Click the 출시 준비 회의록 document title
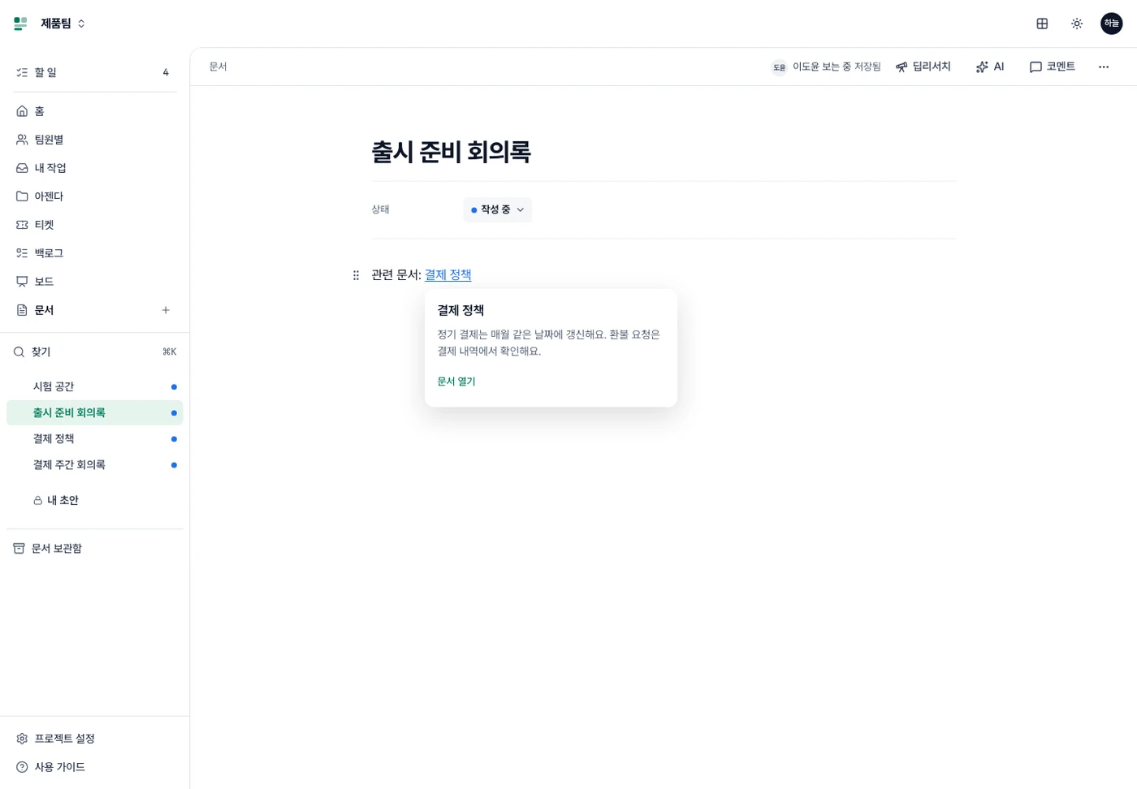Screen dimensions: 1137x789 click(x=452, y=152)
